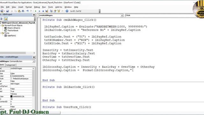Click the Copy icon in the toolbar
The image size is (204, 115).
click(x=16, y=11)
